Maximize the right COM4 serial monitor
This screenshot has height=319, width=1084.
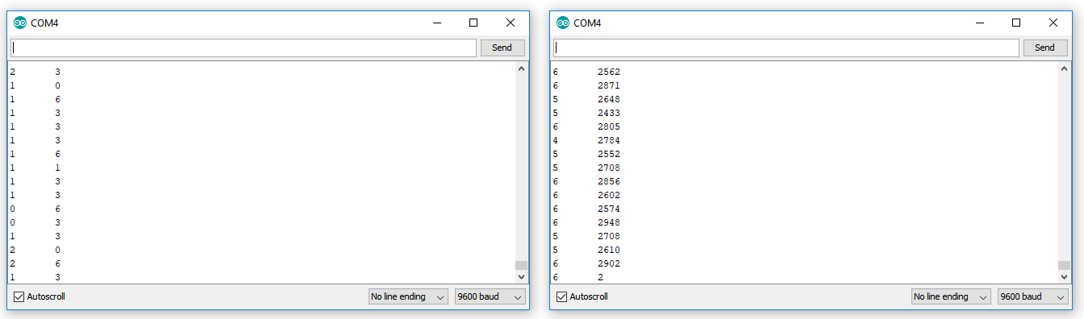click(1016, 23)
